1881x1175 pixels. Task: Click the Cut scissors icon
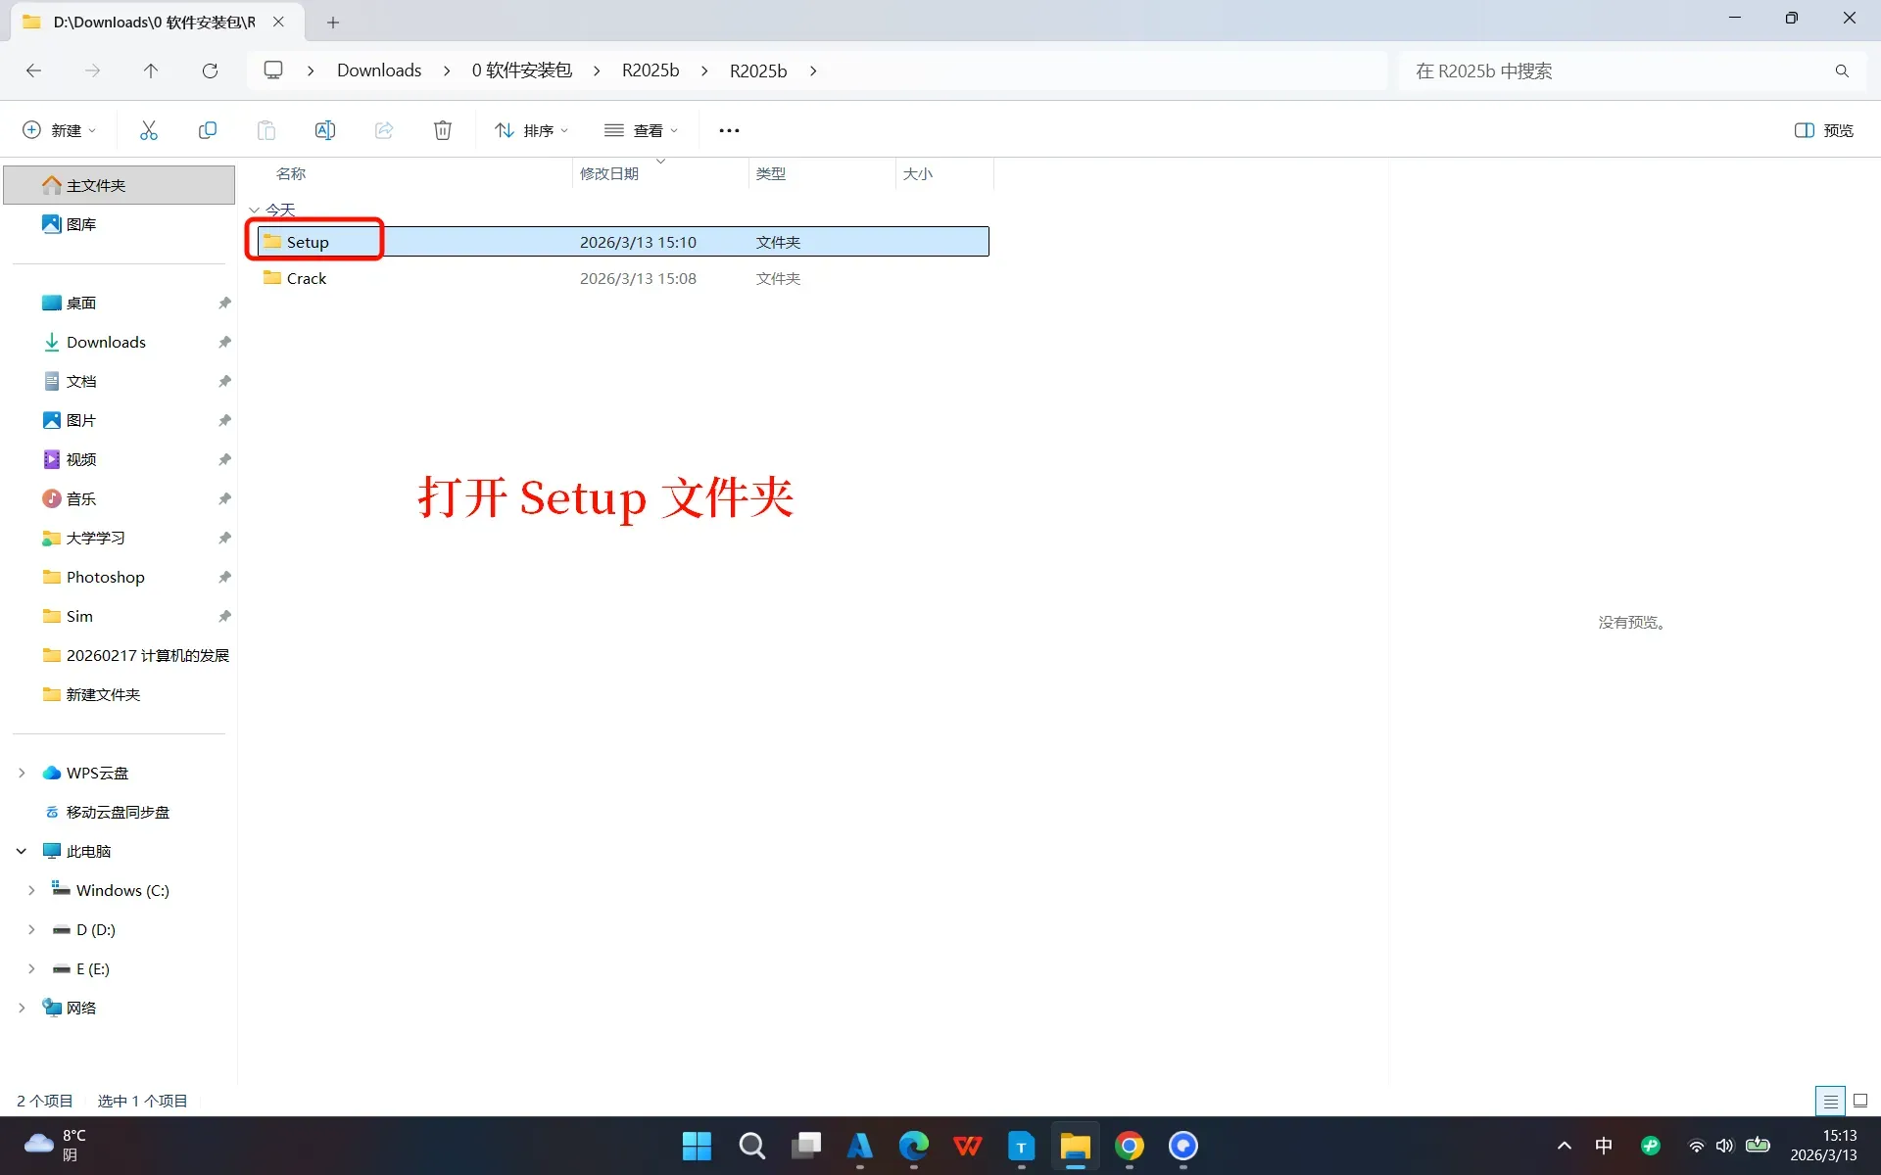point(149,130)
